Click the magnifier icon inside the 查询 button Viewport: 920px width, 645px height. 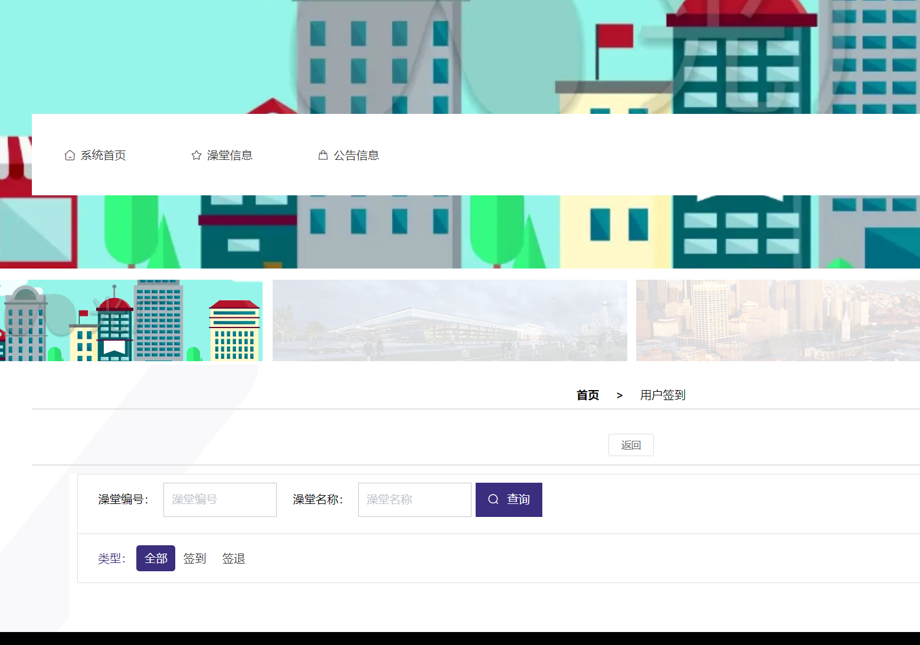493,499
